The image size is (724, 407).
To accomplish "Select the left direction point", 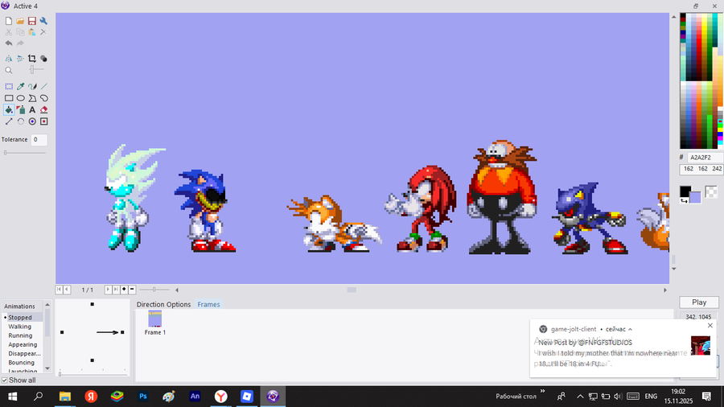I will pos(62,332).
